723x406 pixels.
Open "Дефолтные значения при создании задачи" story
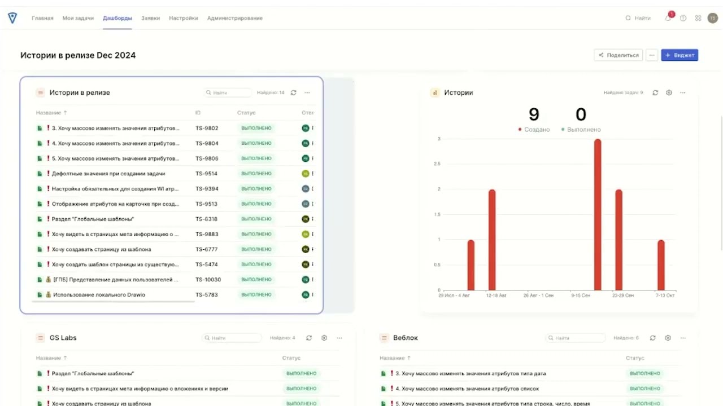point(108,174)
